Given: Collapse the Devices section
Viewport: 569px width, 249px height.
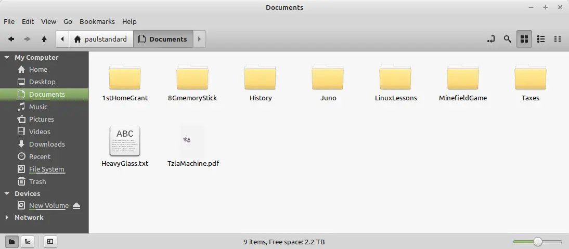Looking at the screenshot, I should click(x=7, y=193).
